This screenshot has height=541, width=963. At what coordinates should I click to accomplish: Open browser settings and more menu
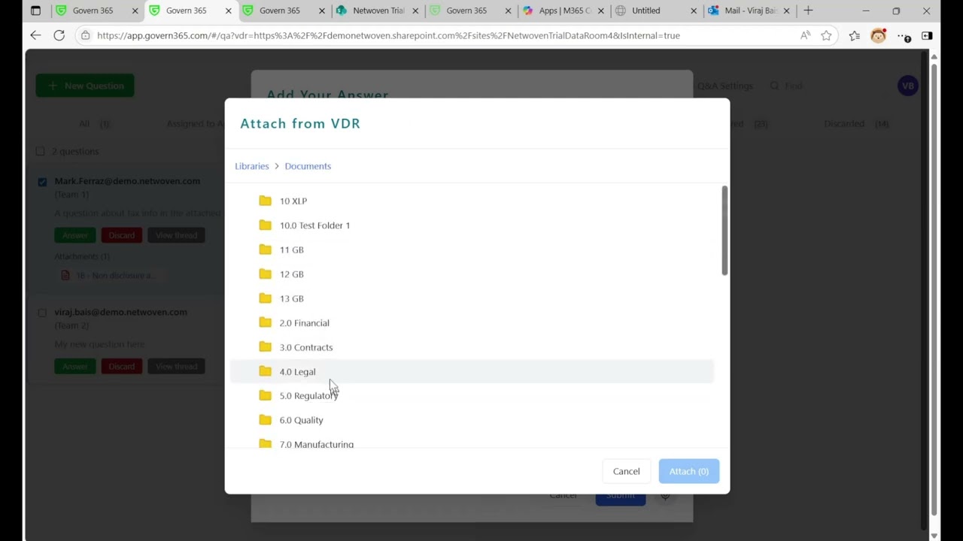[903, 35]
